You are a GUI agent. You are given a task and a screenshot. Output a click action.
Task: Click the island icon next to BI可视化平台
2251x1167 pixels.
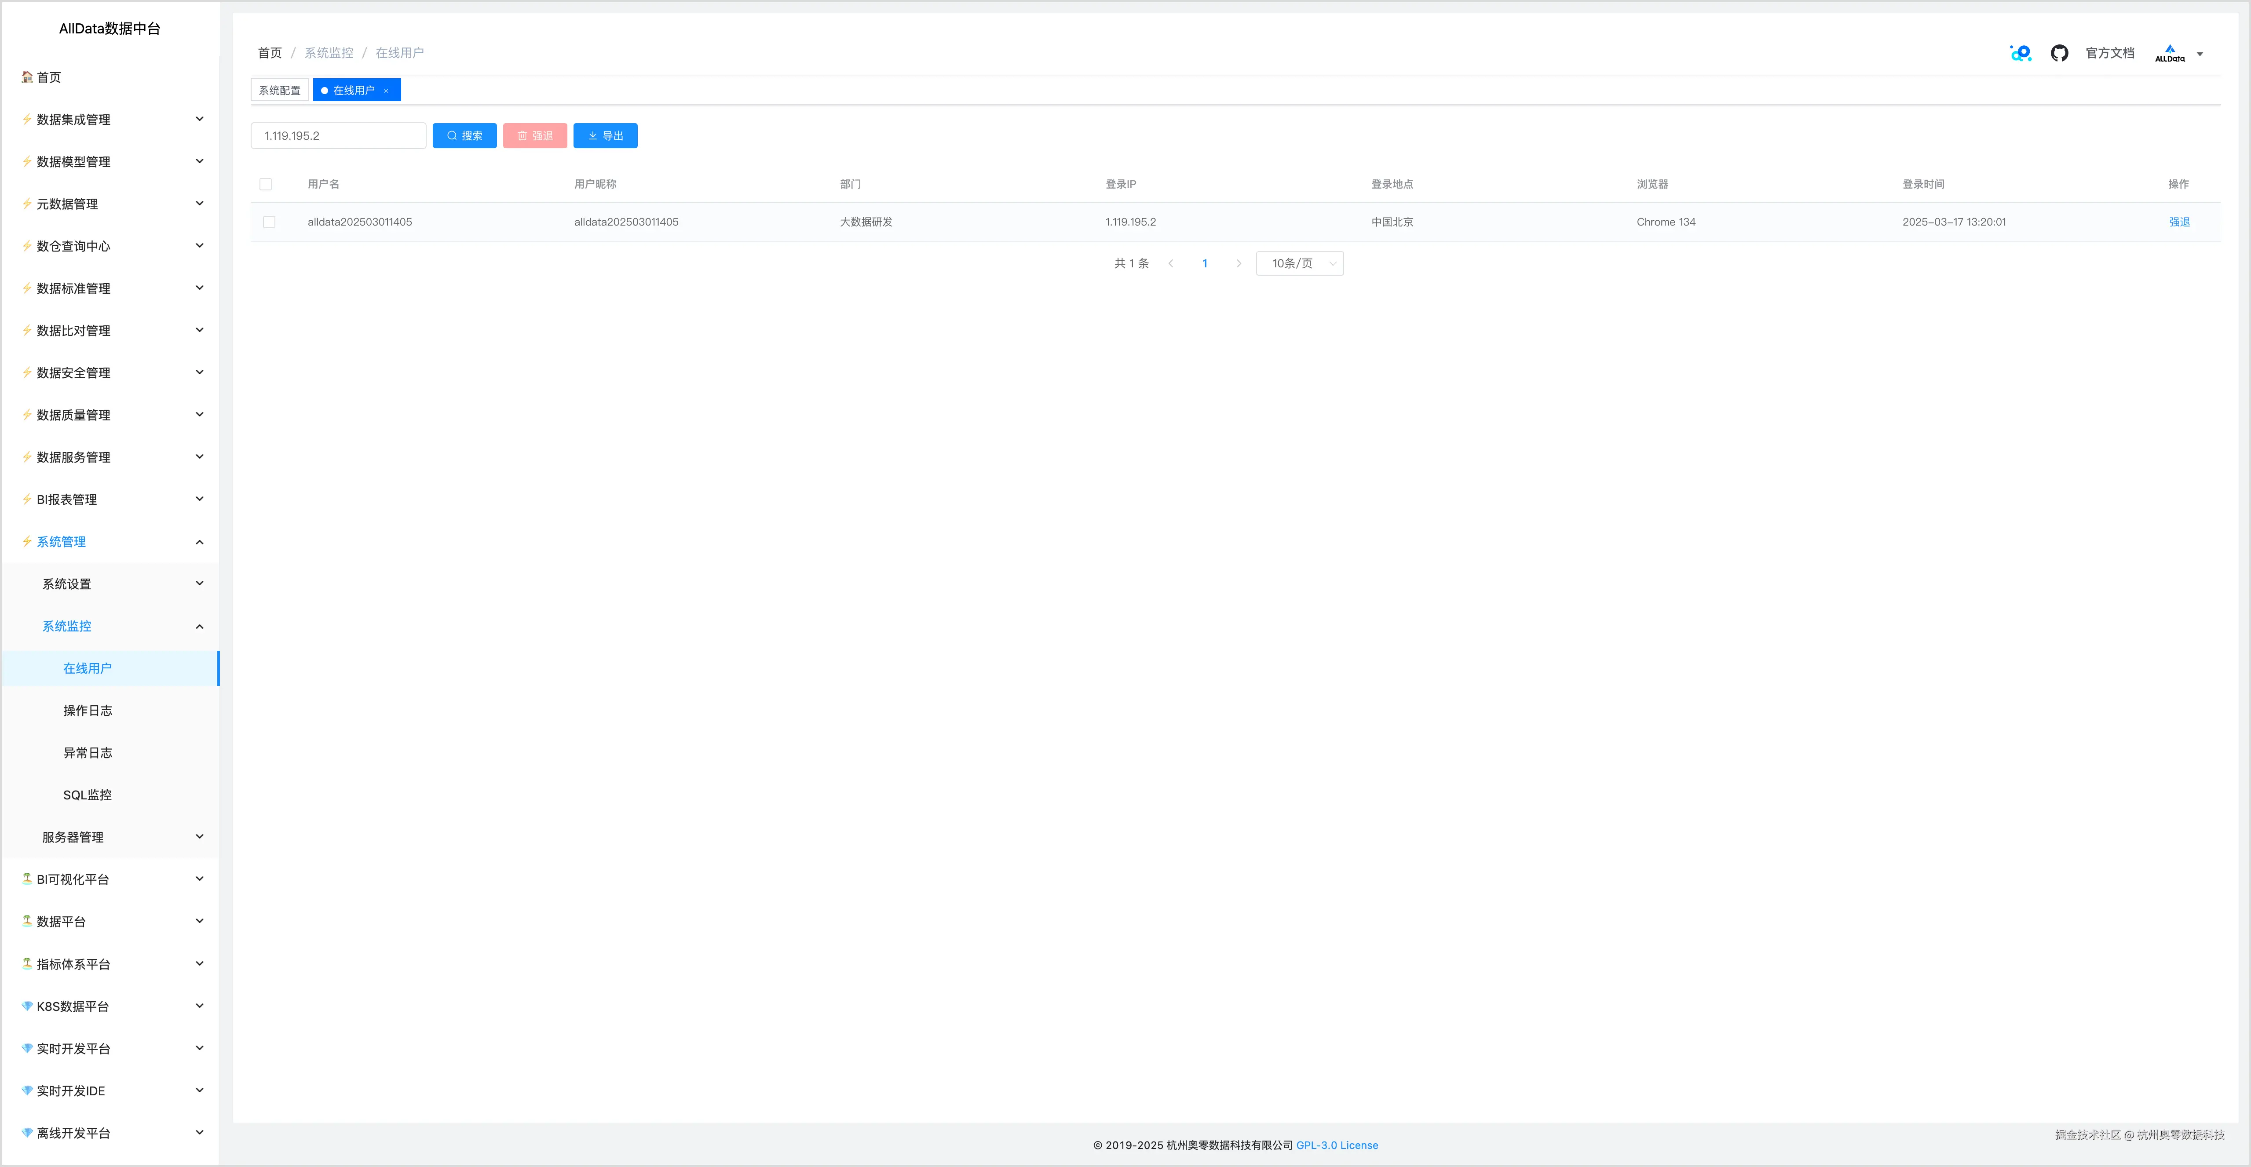(x=27, y=879)
